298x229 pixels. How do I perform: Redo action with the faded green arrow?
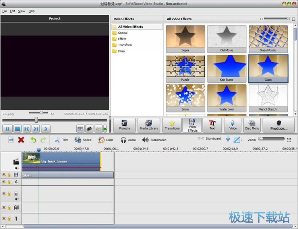click(x=43, y=140)
